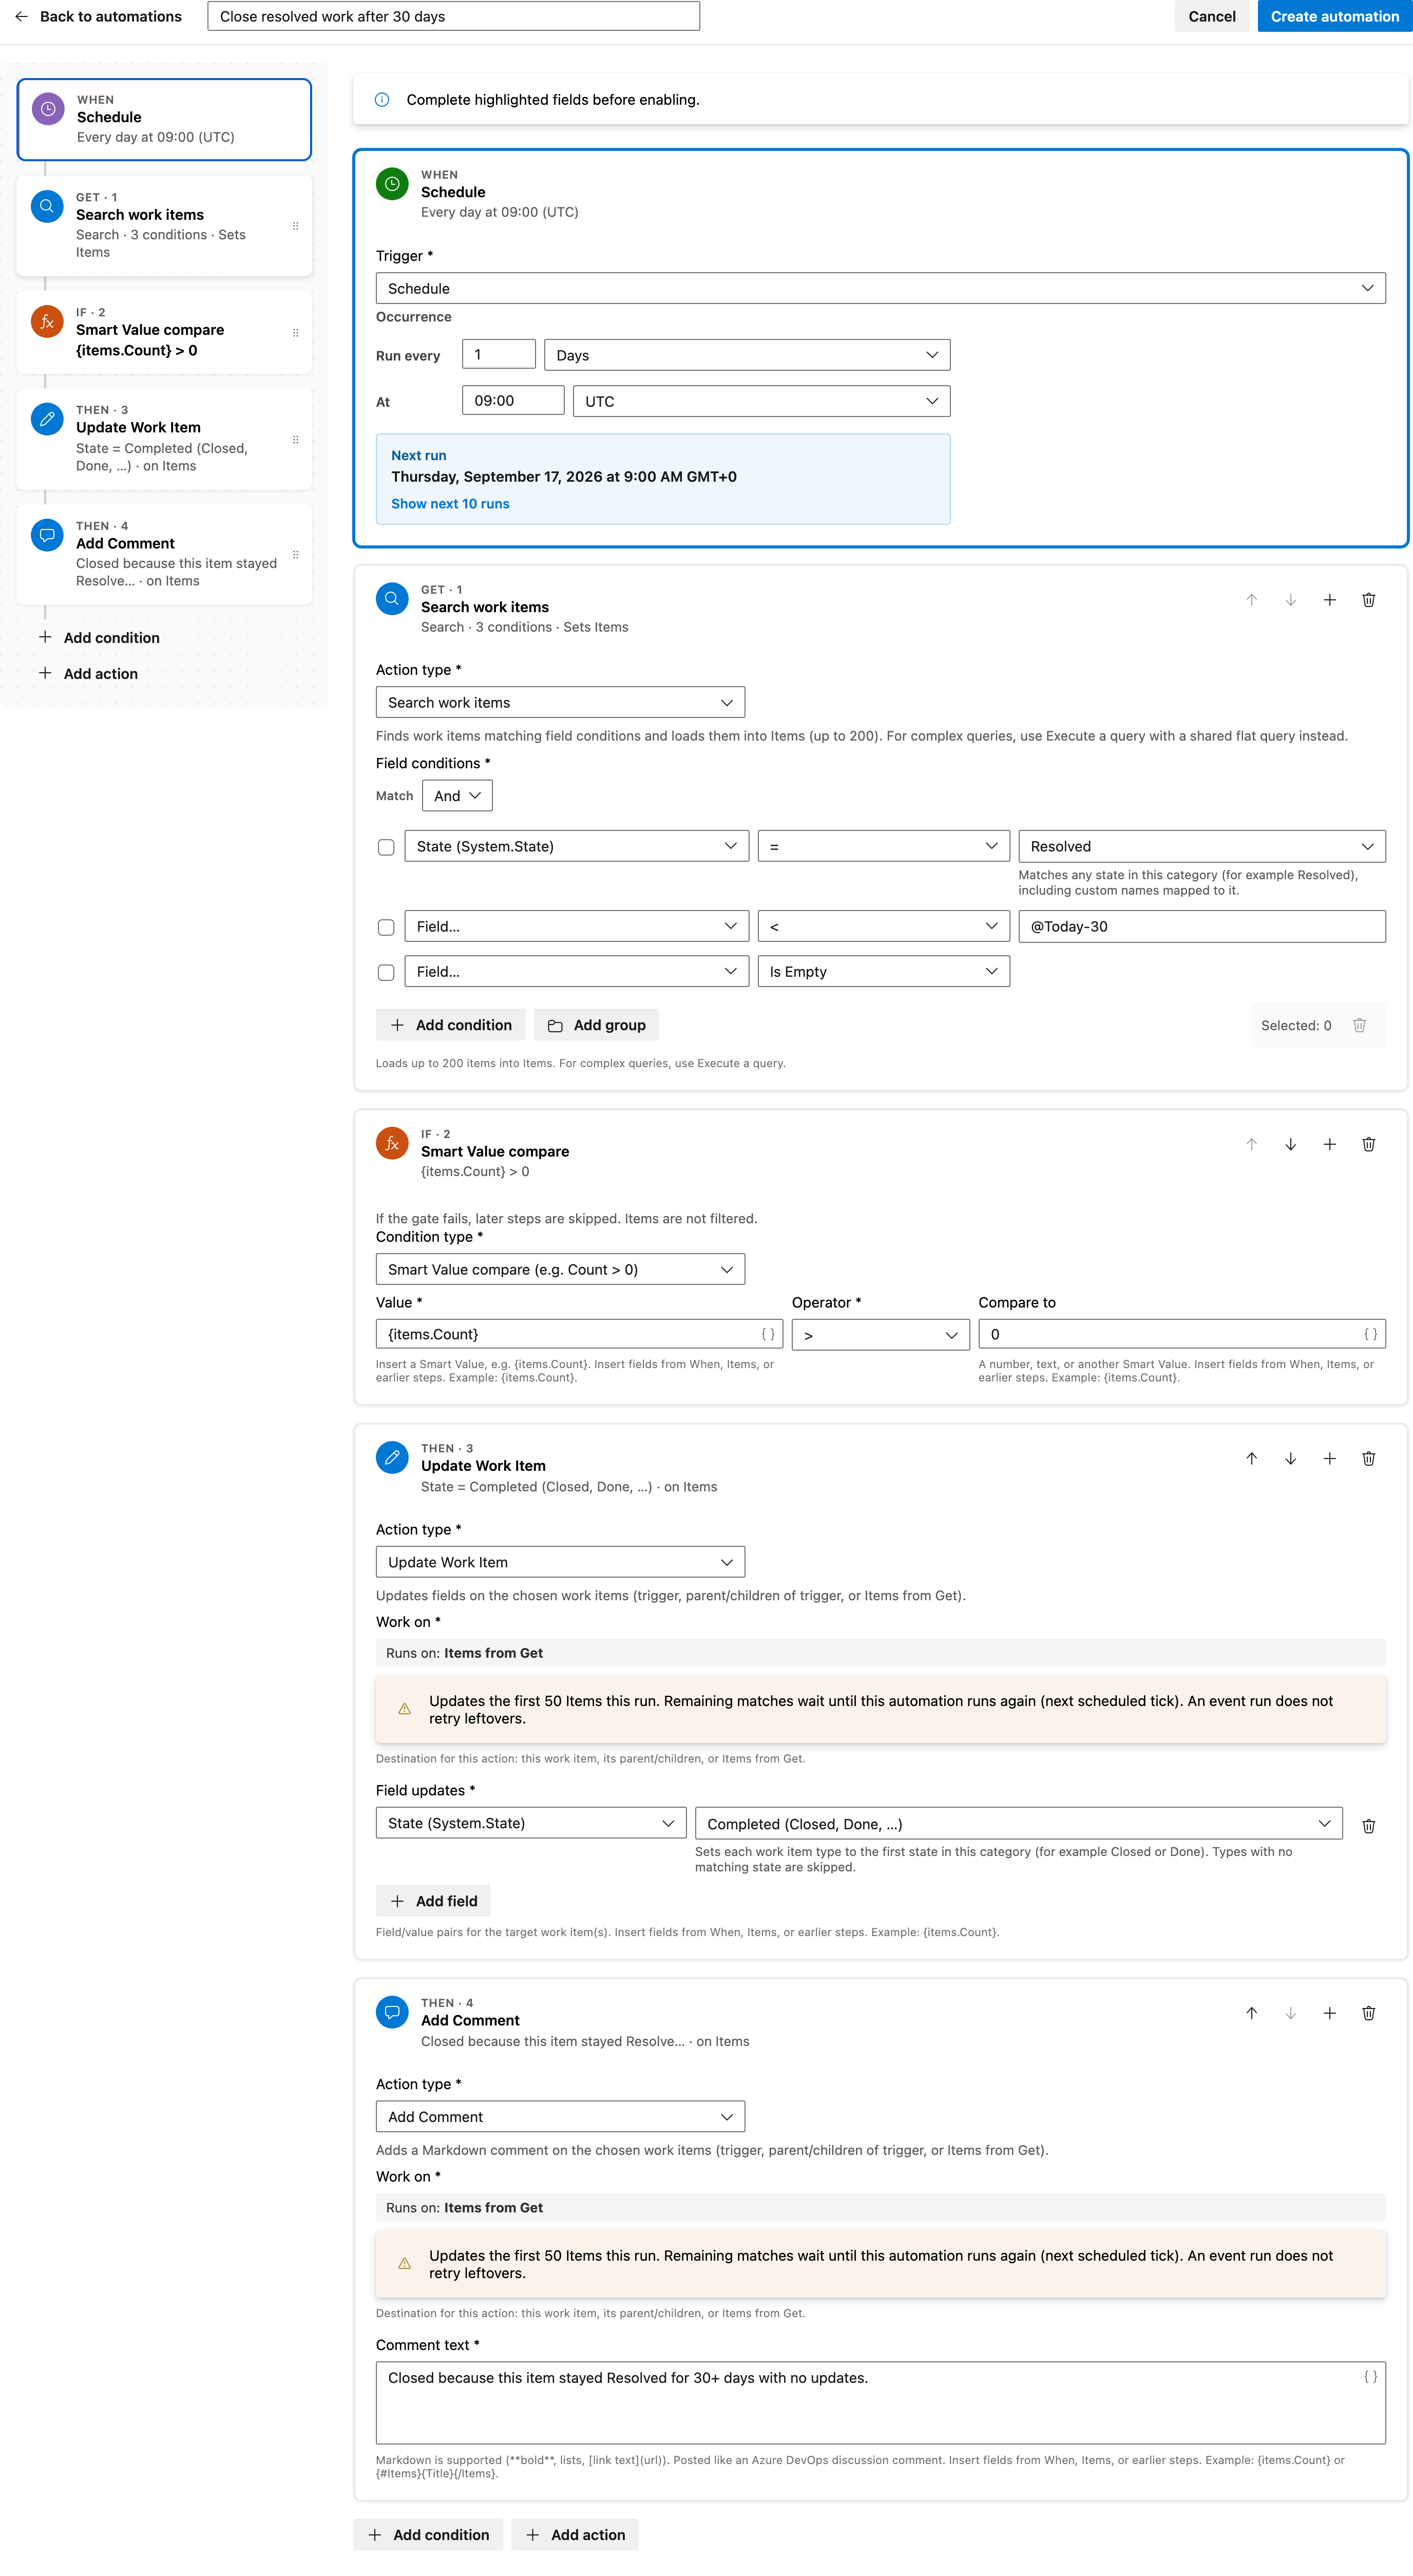Insert step after Search work items with plus
This screenshot has width=1413, height=2576.
point(1329,600)
